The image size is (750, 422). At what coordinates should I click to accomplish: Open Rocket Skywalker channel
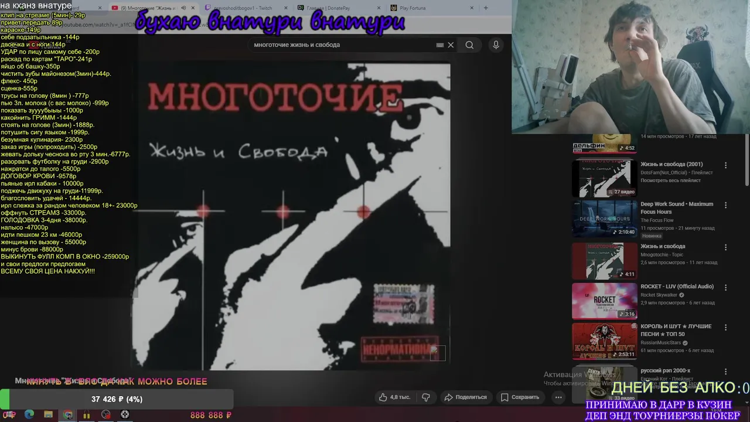[659, 295]
